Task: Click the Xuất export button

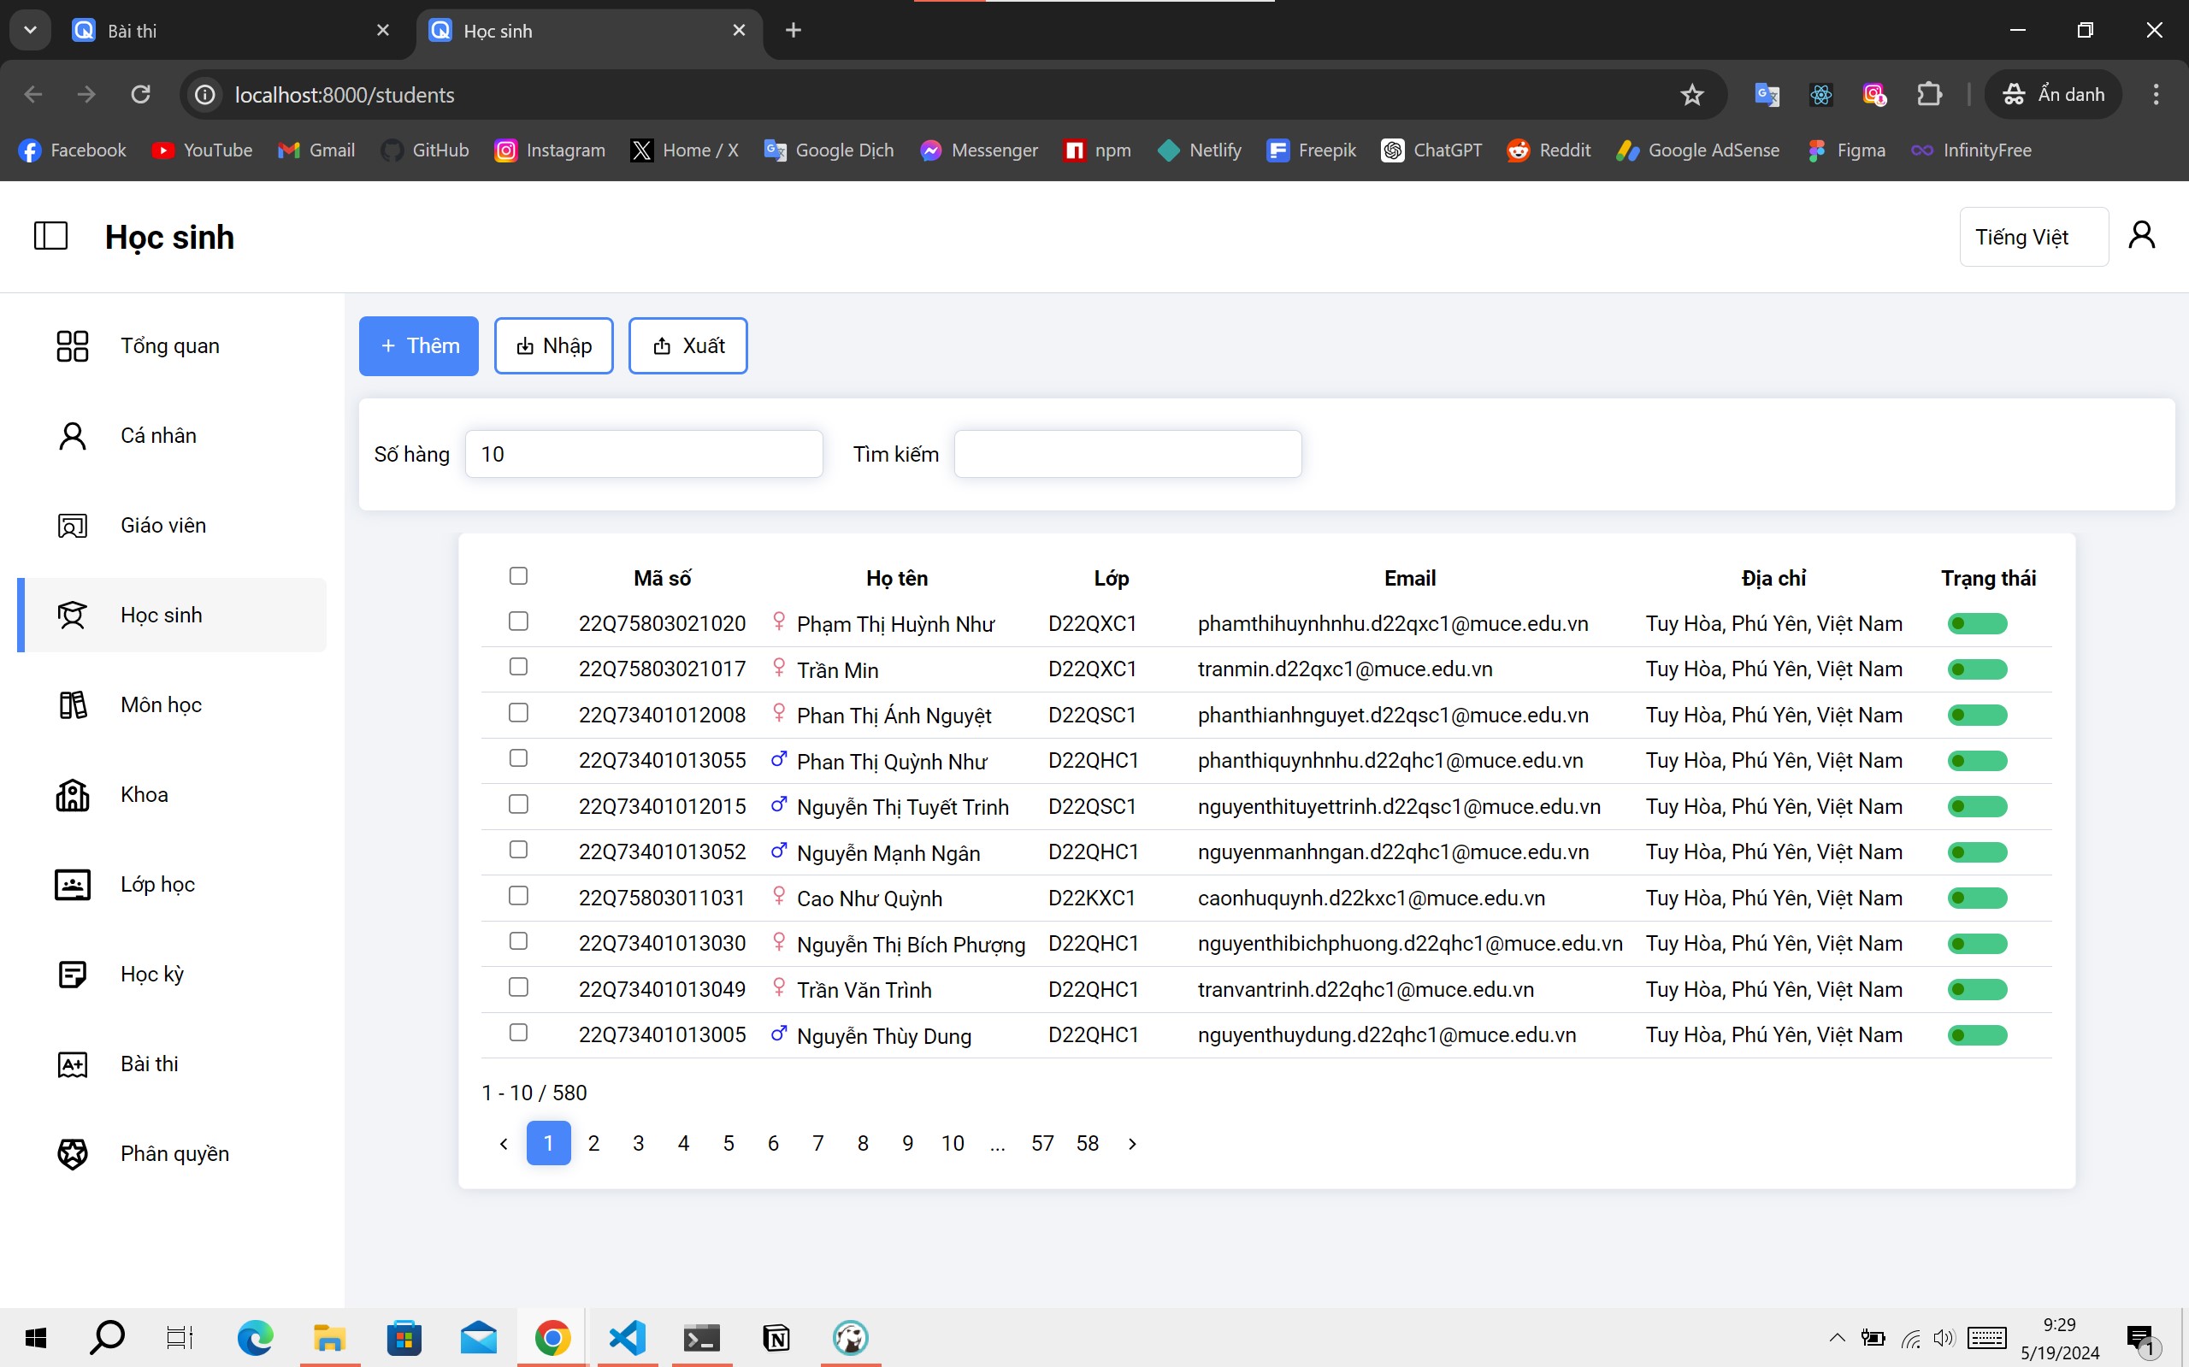Action: pyautogui.click(x=688, y=345)
